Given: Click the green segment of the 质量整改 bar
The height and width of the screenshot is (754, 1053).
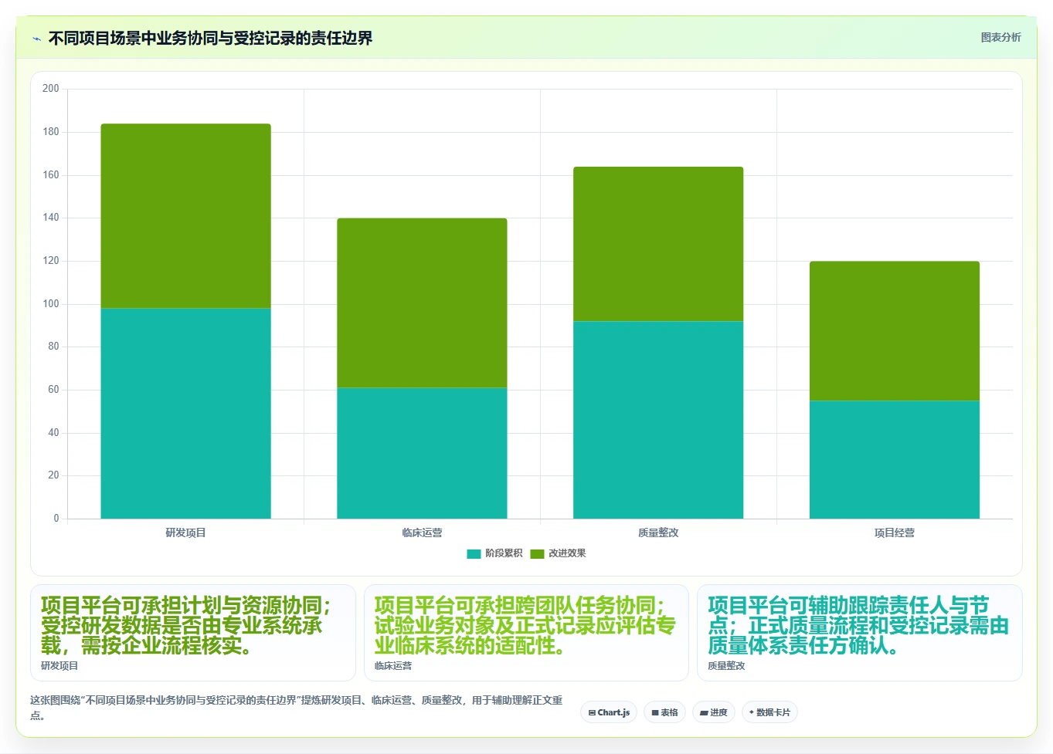Looking at the screenshot, I should click(x=658, y=244).
